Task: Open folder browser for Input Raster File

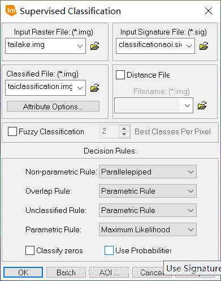Action: (95, 46)
